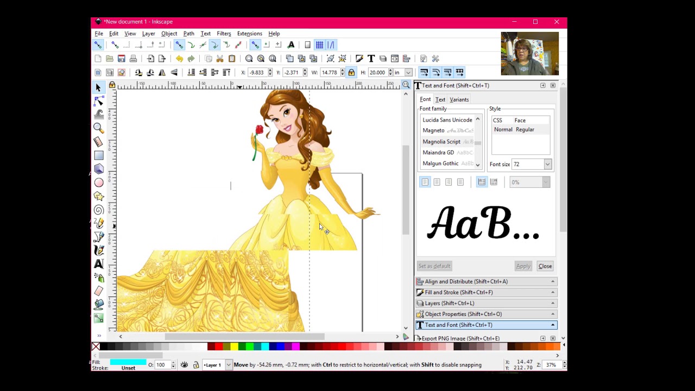
Task: Expand the Layers panel
Action: pos(486,303)
